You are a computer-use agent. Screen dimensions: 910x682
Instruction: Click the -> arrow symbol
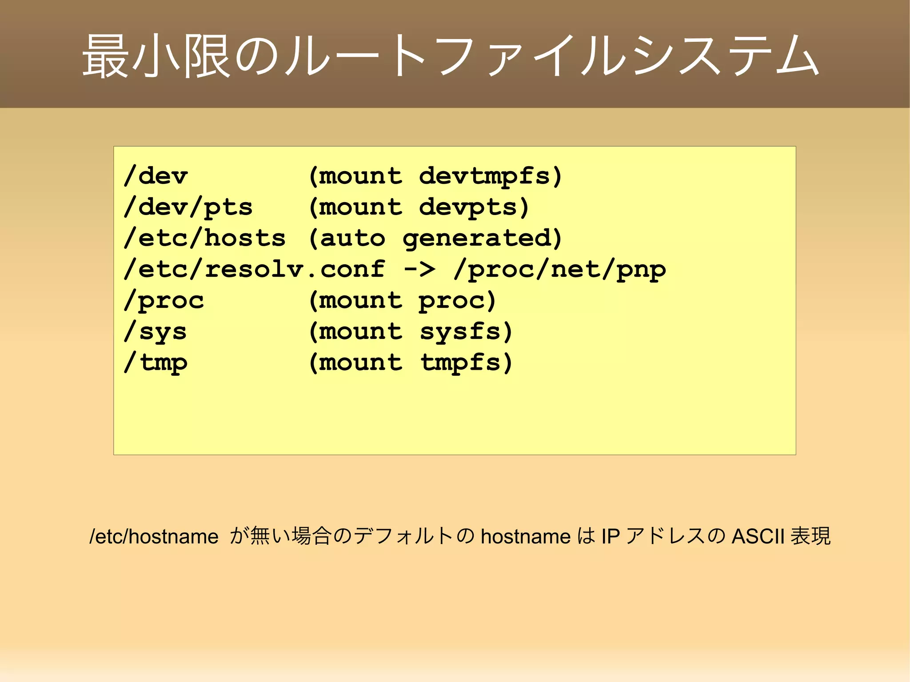coord(419,269)
